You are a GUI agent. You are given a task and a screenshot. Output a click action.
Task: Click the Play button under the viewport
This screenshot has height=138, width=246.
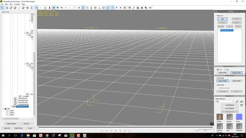102,131
